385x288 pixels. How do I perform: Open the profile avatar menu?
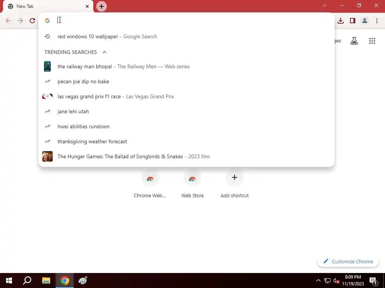pyautogui.click(x=365, y=21)
